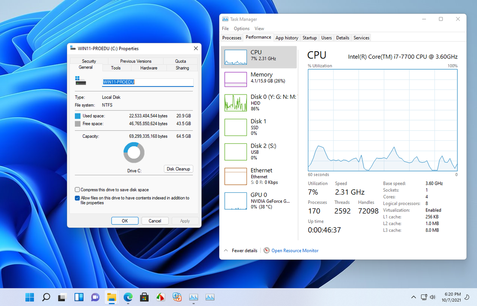Screen dimensions: 477x306
Task: Open Resource Monitor link
Action: 295,251
